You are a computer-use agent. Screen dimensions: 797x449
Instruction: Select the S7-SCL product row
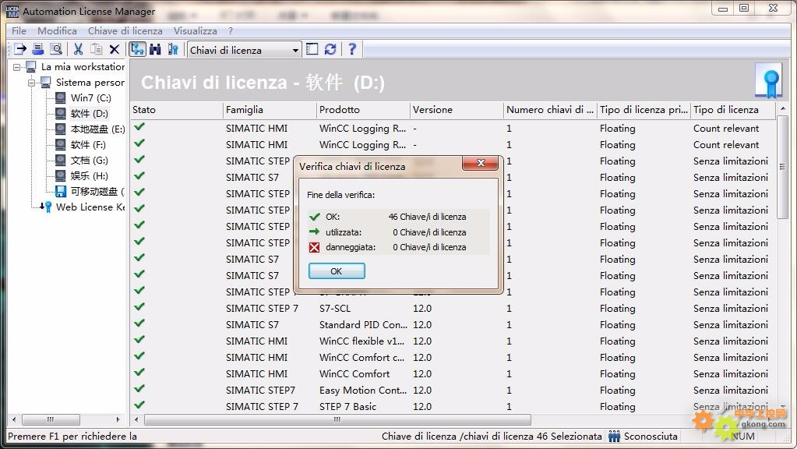[x=453, y=309]
